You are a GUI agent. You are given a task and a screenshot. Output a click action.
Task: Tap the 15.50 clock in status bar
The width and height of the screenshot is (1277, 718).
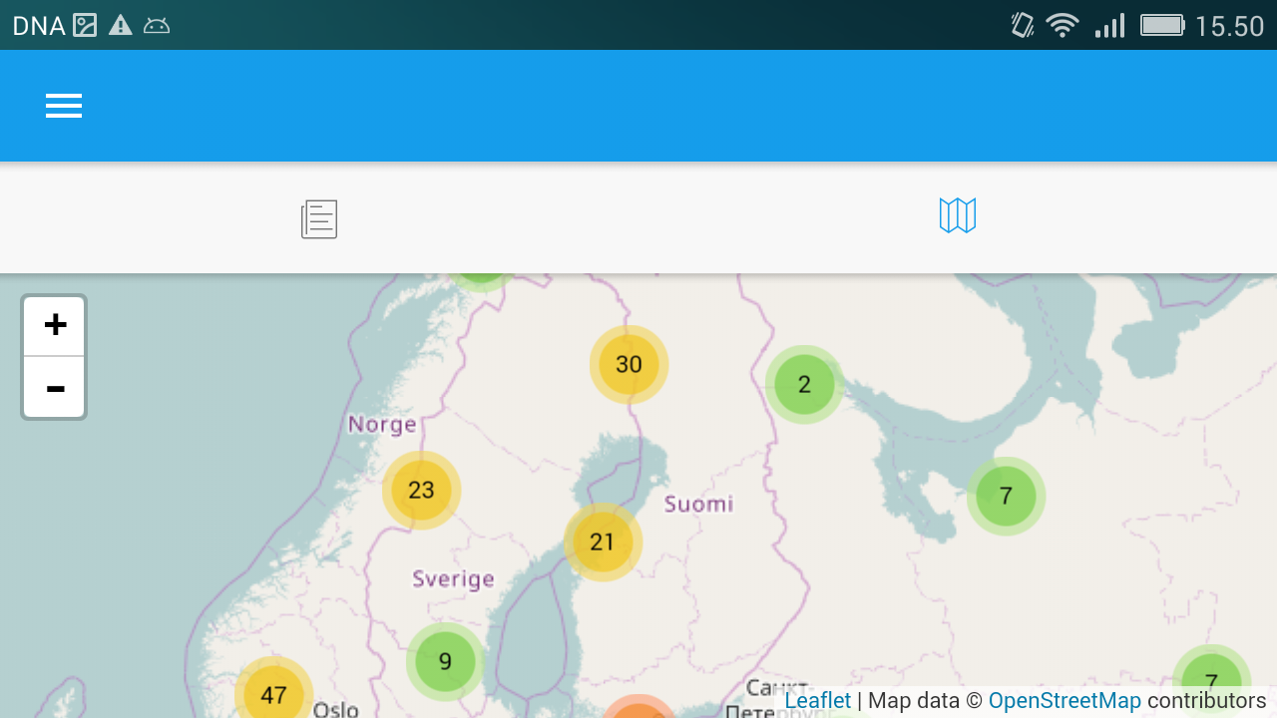[1230, 26]
